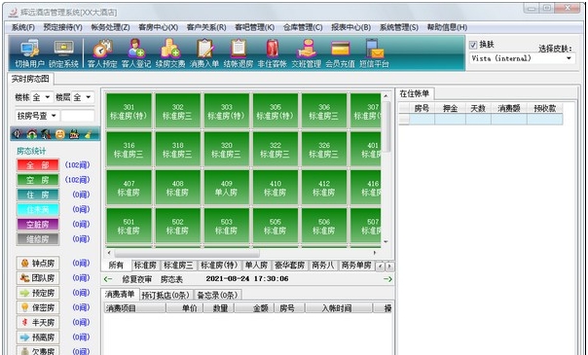This screenshot has height=355, width=588.
Task: Open the 切换用户 switch user tool
Action: tap(30, 53)
